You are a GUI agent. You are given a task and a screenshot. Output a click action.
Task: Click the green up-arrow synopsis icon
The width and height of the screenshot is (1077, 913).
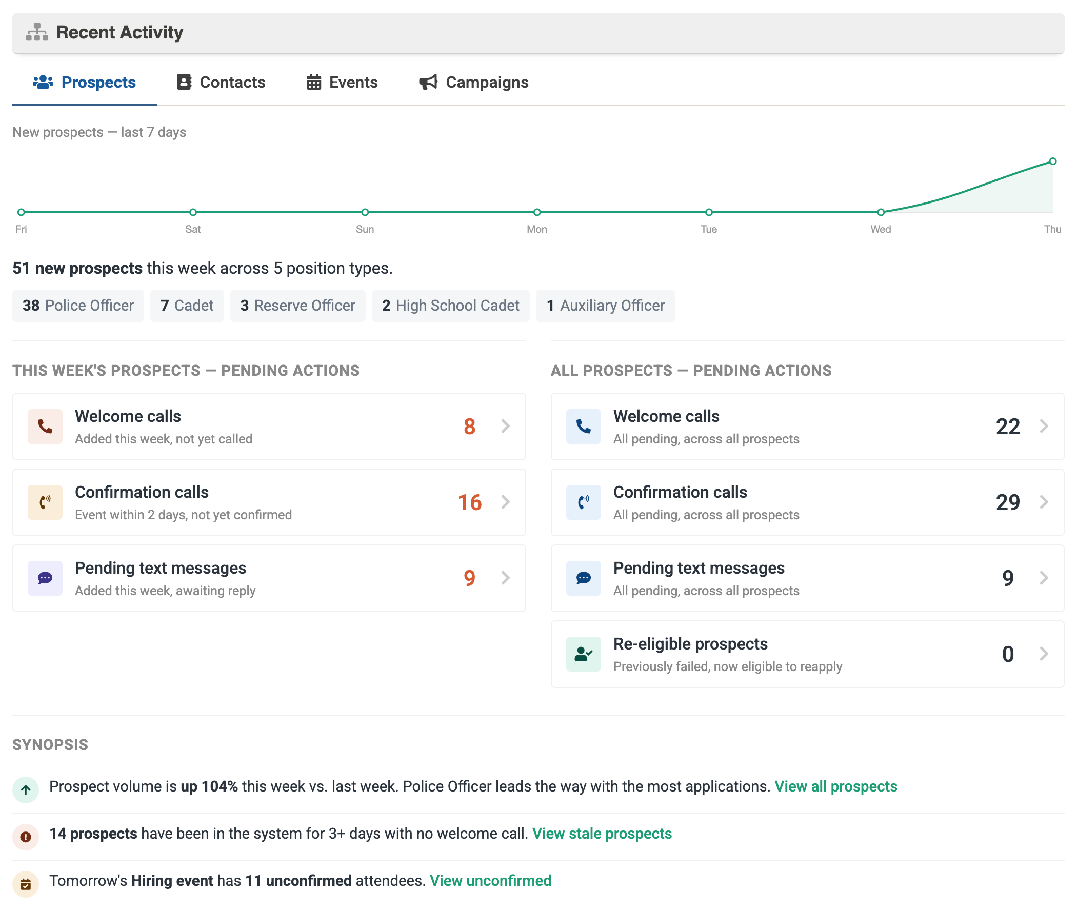coord(25,790)
